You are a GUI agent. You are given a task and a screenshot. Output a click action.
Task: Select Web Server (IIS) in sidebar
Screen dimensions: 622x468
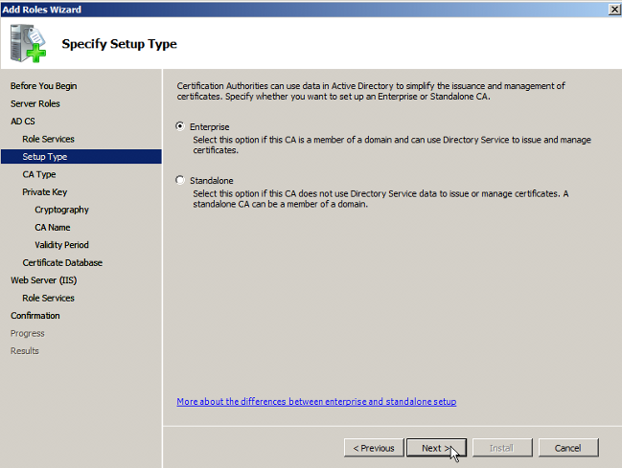point(43,280)
